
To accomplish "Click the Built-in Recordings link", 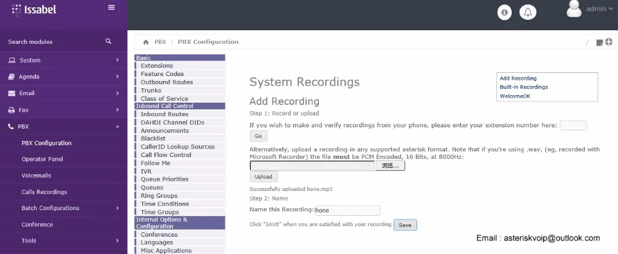I will pos(524,87).
